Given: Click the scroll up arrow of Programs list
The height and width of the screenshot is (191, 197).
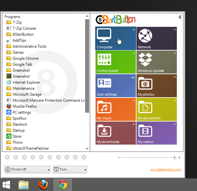Looking at the screenshot, I should (x=87, y=16).
